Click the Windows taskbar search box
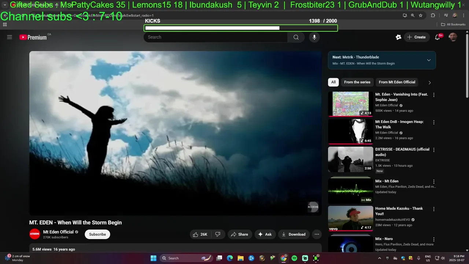The width and height of the screenshot is (469, 264). [187, 258]
